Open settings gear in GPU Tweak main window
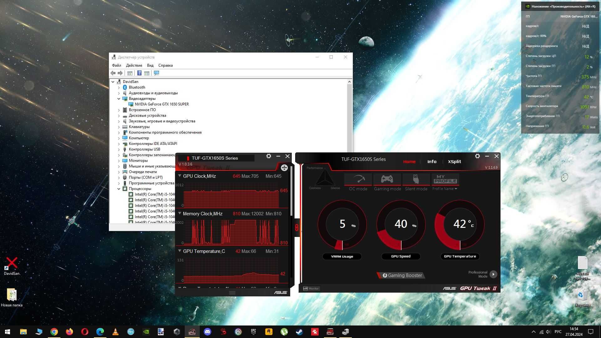This screenshot has height=338, width=601. click(477, 156)
